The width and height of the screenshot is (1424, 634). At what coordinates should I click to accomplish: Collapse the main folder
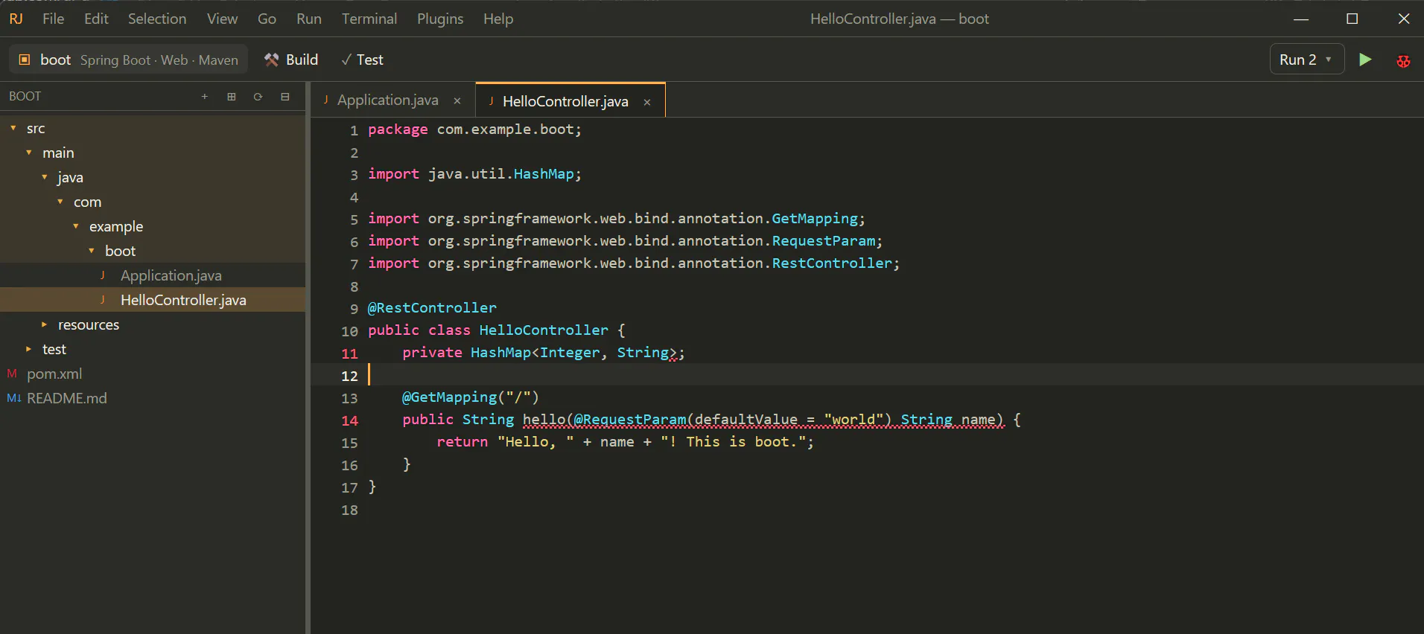pos(29,153)
